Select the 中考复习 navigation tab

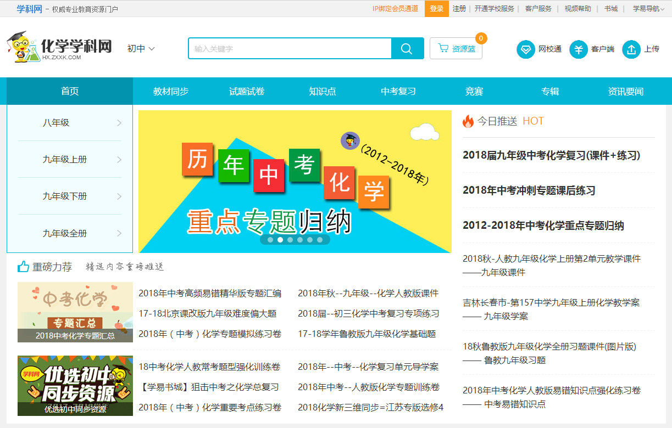coord(397,91)
